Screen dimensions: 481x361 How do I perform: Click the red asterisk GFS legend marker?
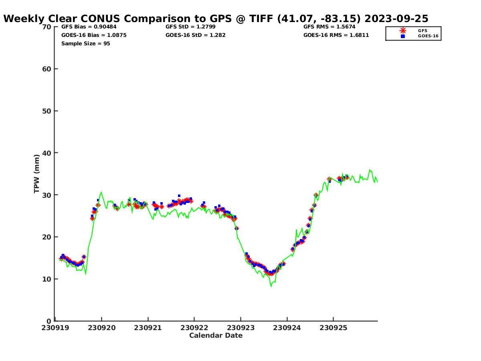402,30
